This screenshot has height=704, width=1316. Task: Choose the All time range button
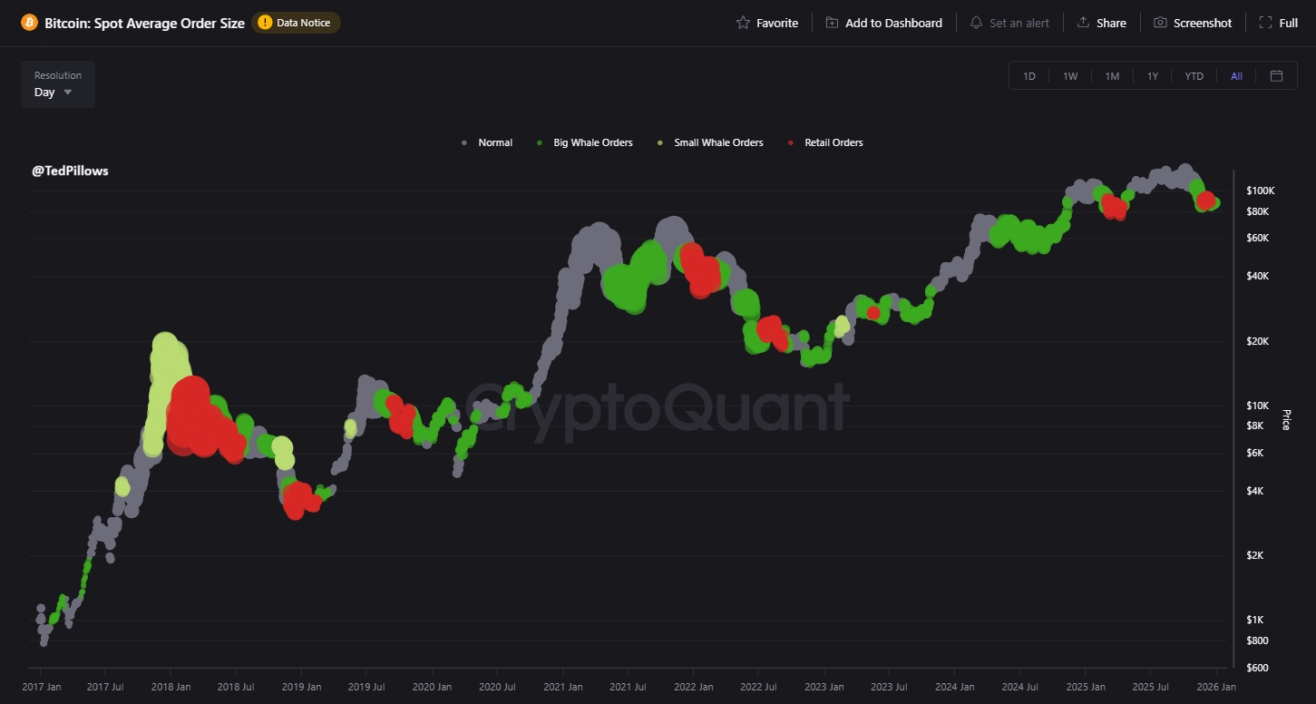pyautogui.click(x=1236, y=76)
